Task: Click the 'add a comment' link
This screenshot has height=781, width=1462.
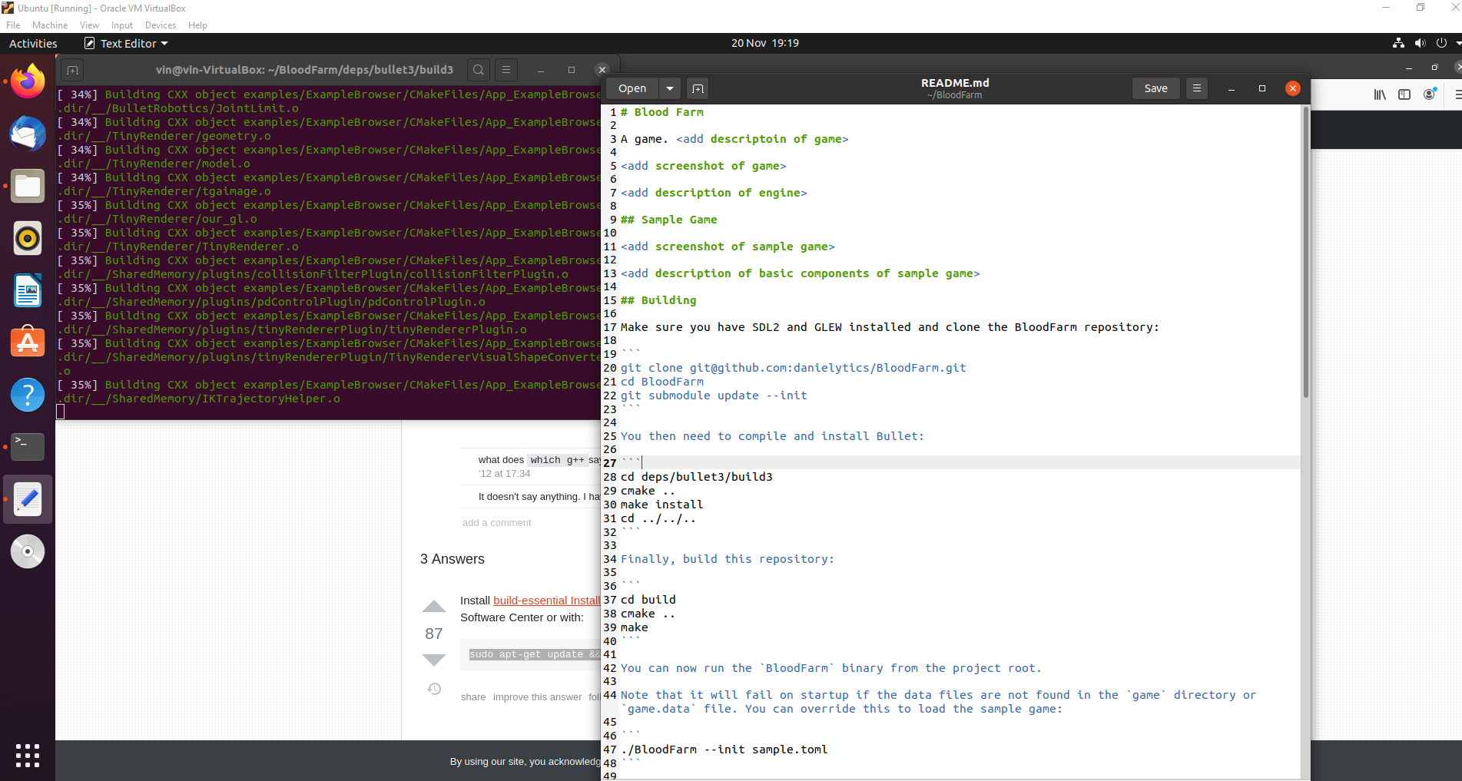Action: [x=496, y=523]
